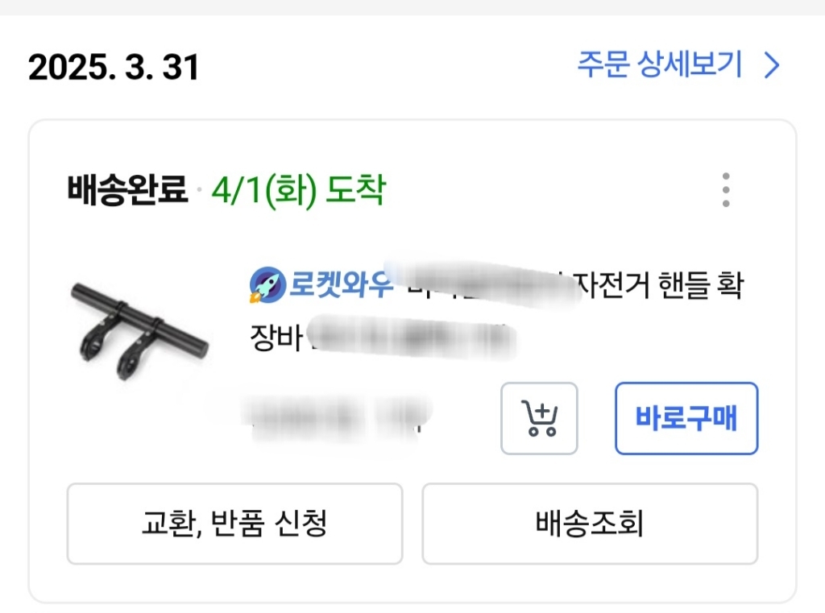Click the blurred text right of 장바

(411, 338)
